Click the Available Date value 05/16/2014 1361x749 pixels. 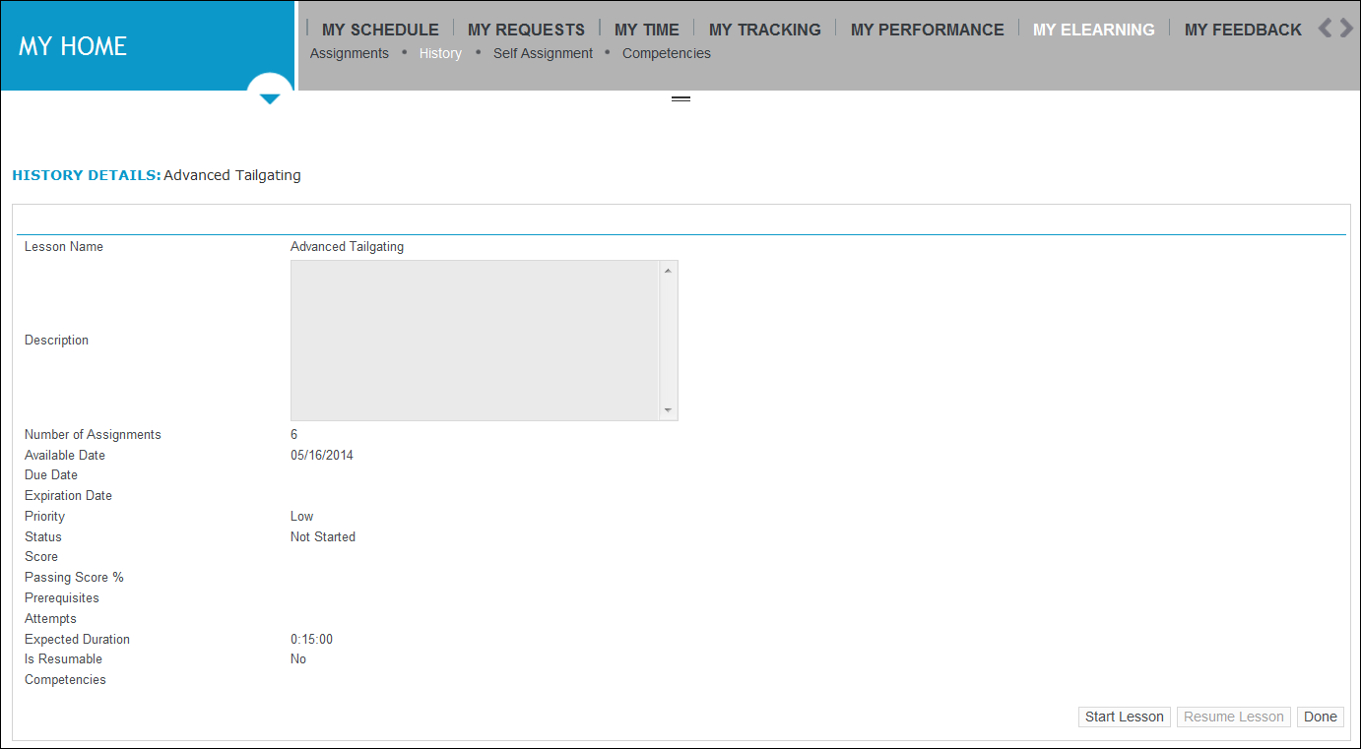click(x=322, y=456)
